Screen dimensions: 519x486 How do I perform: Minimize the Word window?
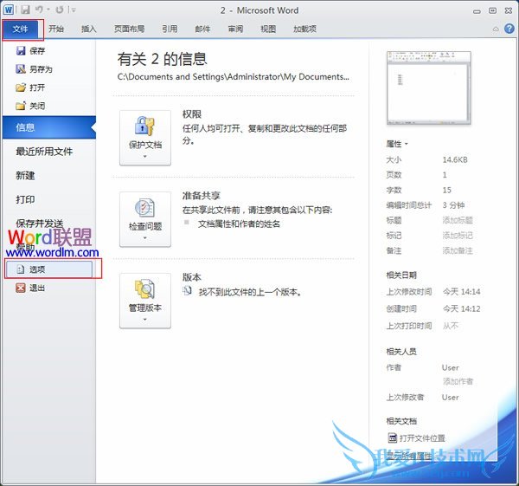point(477,11)
